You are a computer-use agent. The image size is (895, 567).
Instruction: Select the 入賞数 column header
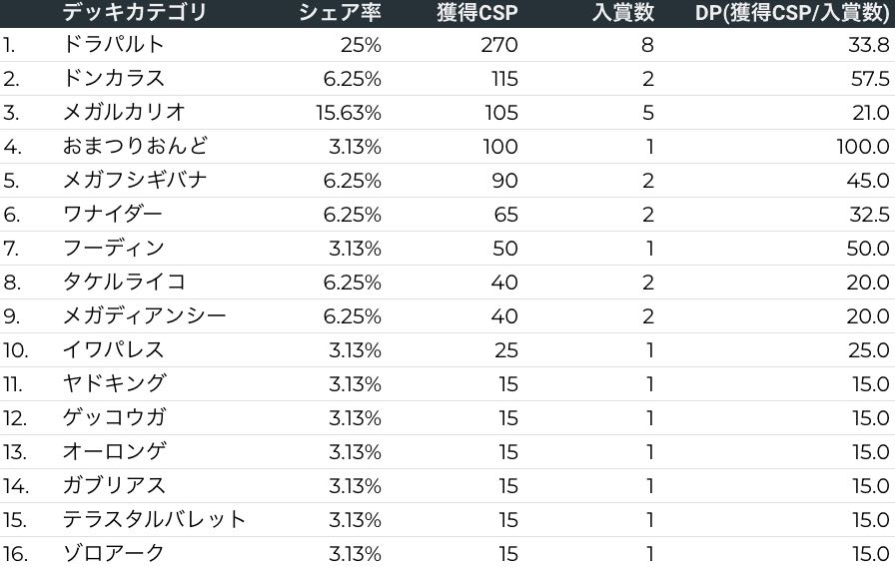(x=622, y=12)
